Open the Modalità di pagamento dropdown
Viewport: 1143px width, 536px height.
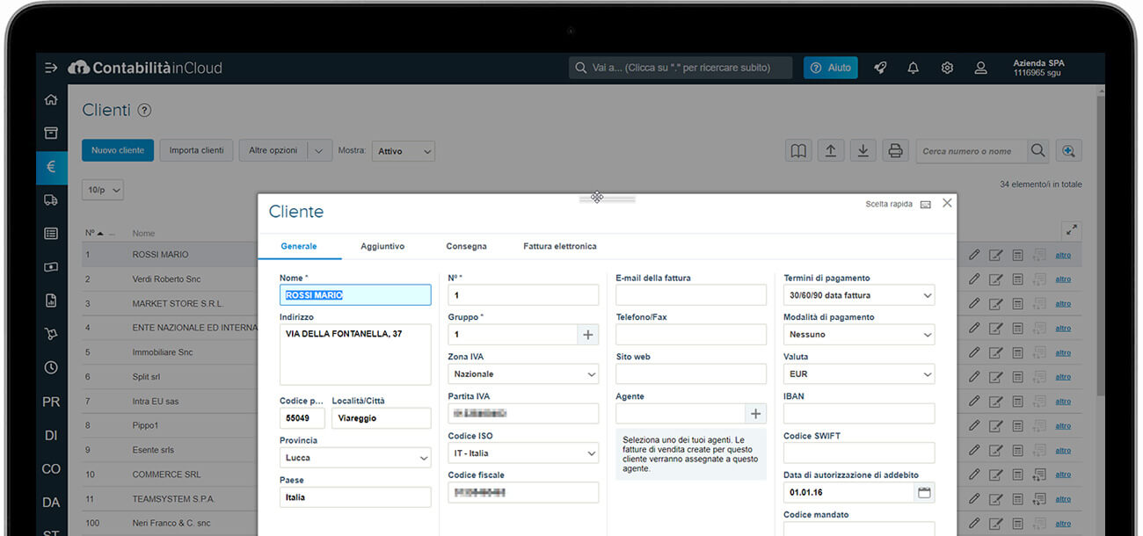859,335
